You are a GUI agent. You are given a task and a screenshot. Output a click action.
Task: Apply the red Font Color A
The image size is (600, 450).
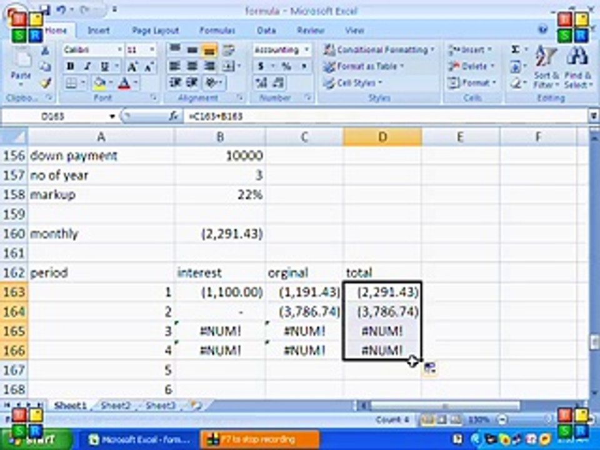click(124, 83)
